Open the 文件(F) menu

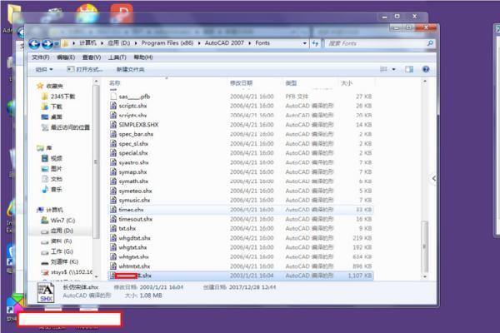pyautogui.click(x=41, y=57)
